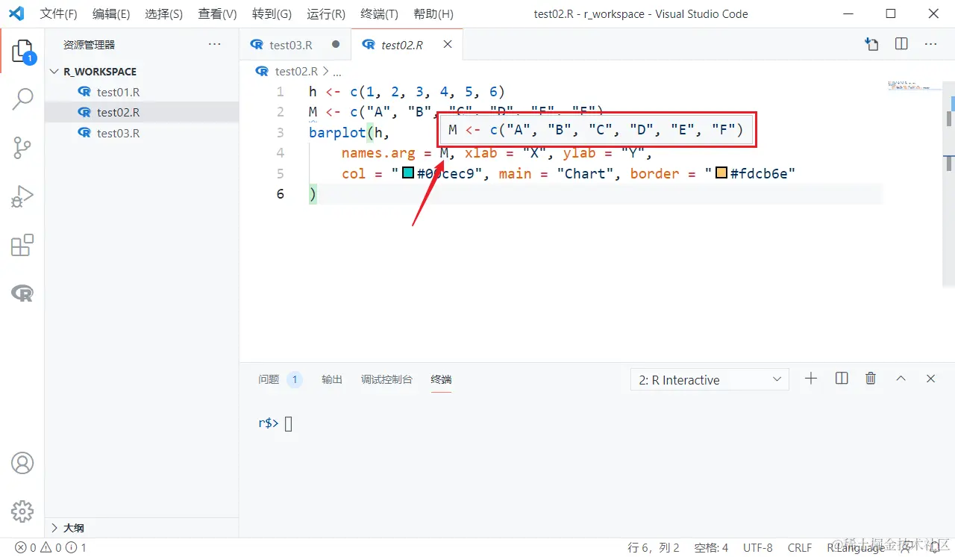Open the 帮助(H) menu
The height and width of the screenshot is (557, 955).
point(433,14)
